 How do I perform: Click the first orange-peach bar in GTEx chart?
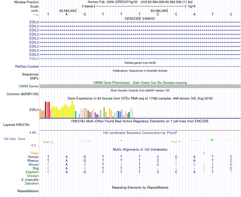[x=40, y=113]
